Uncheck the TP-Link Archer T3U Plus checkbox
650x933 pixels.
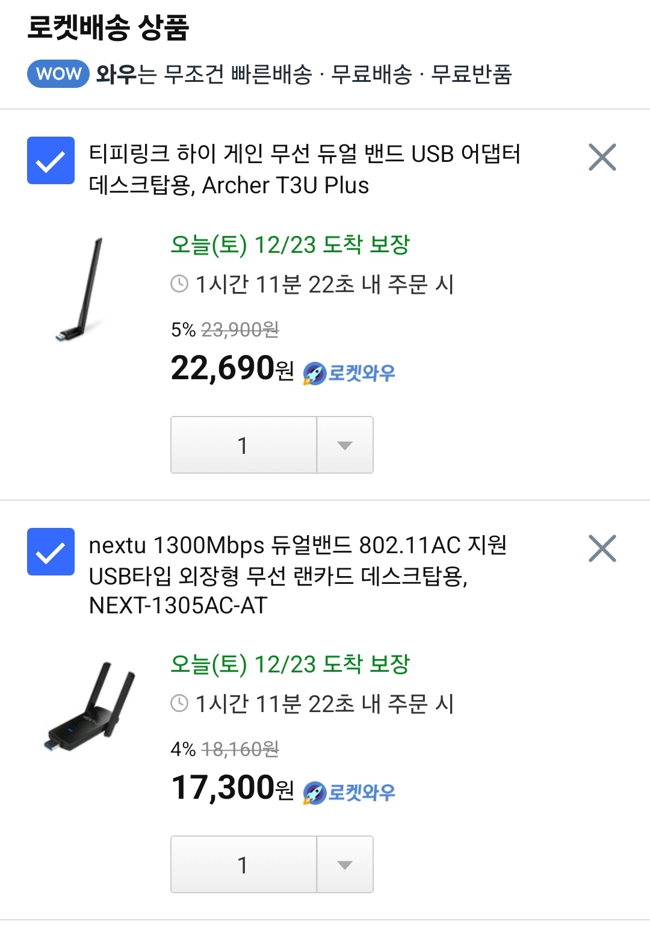(51, 160)
